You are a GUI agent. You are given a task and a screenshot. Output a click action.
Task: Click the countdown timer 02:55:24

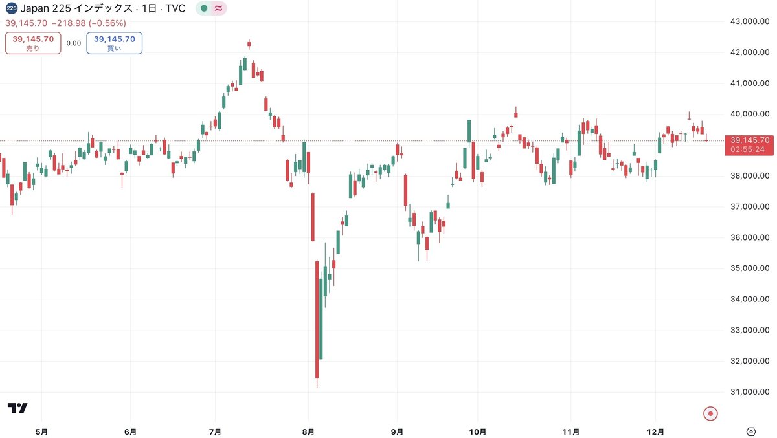750,149
